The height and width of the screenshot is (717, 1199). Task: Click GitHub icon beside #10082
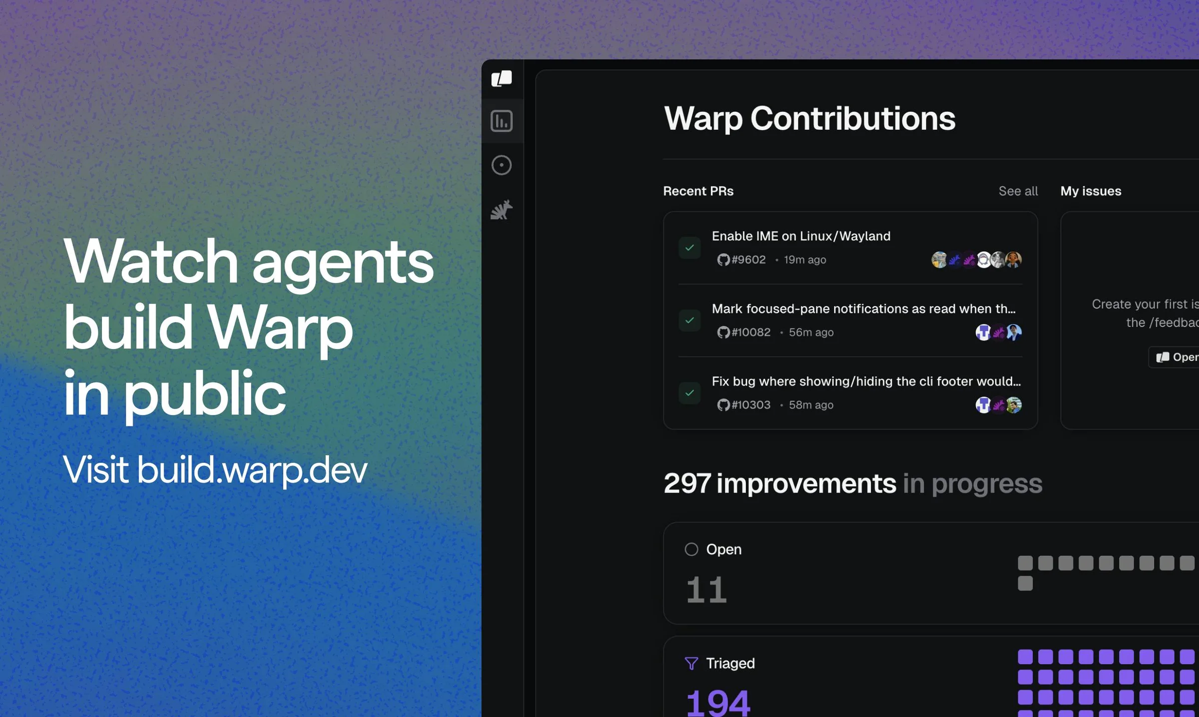tap(723, 333)
